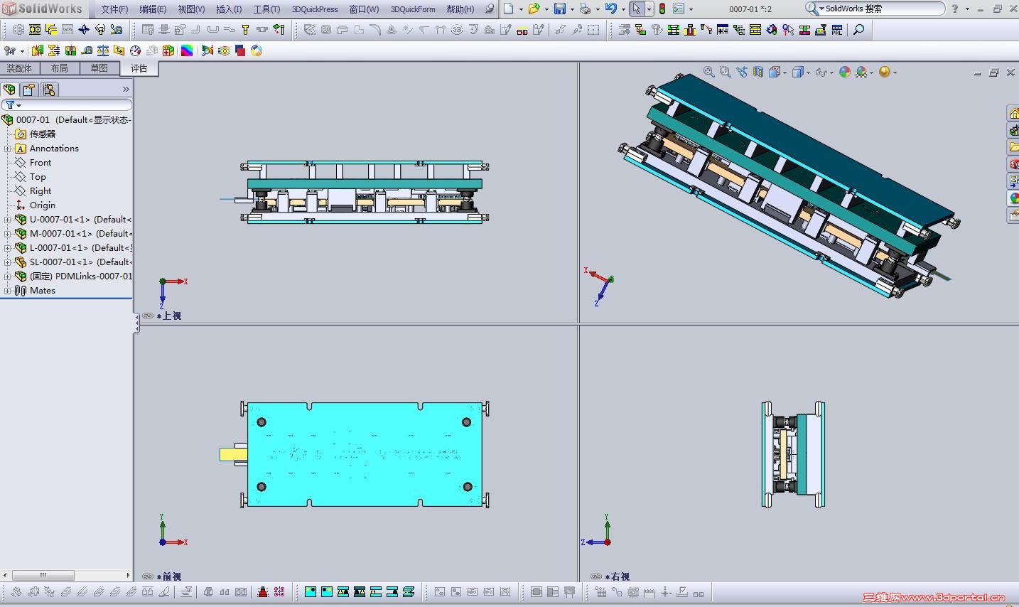Click the New document icon

tap(509, 9)
